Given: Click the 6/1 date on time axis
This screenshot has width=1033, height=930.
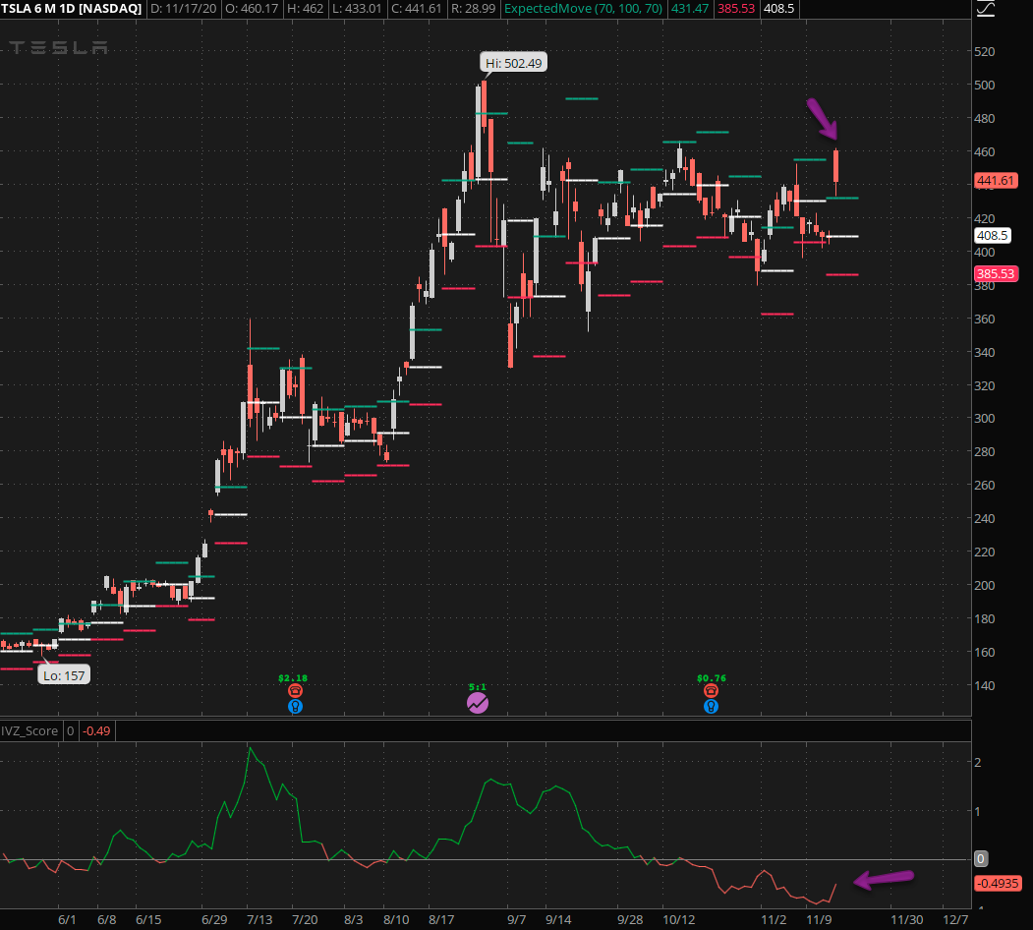Looking at the screenshot, I should click(67, 919).
